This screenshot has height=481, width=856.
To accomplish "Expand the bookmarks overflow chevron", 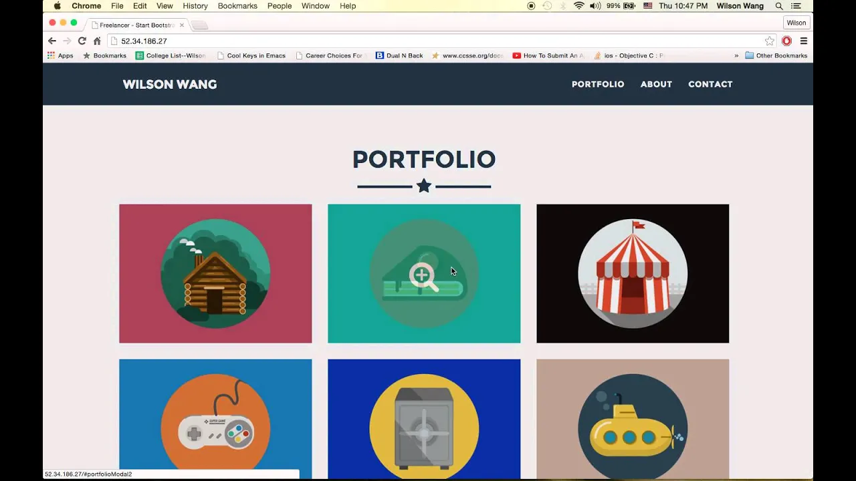I will [736, 55].
